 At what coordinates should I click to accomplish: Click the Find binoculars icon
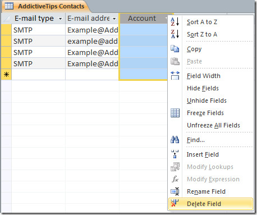tap(175, 140)
